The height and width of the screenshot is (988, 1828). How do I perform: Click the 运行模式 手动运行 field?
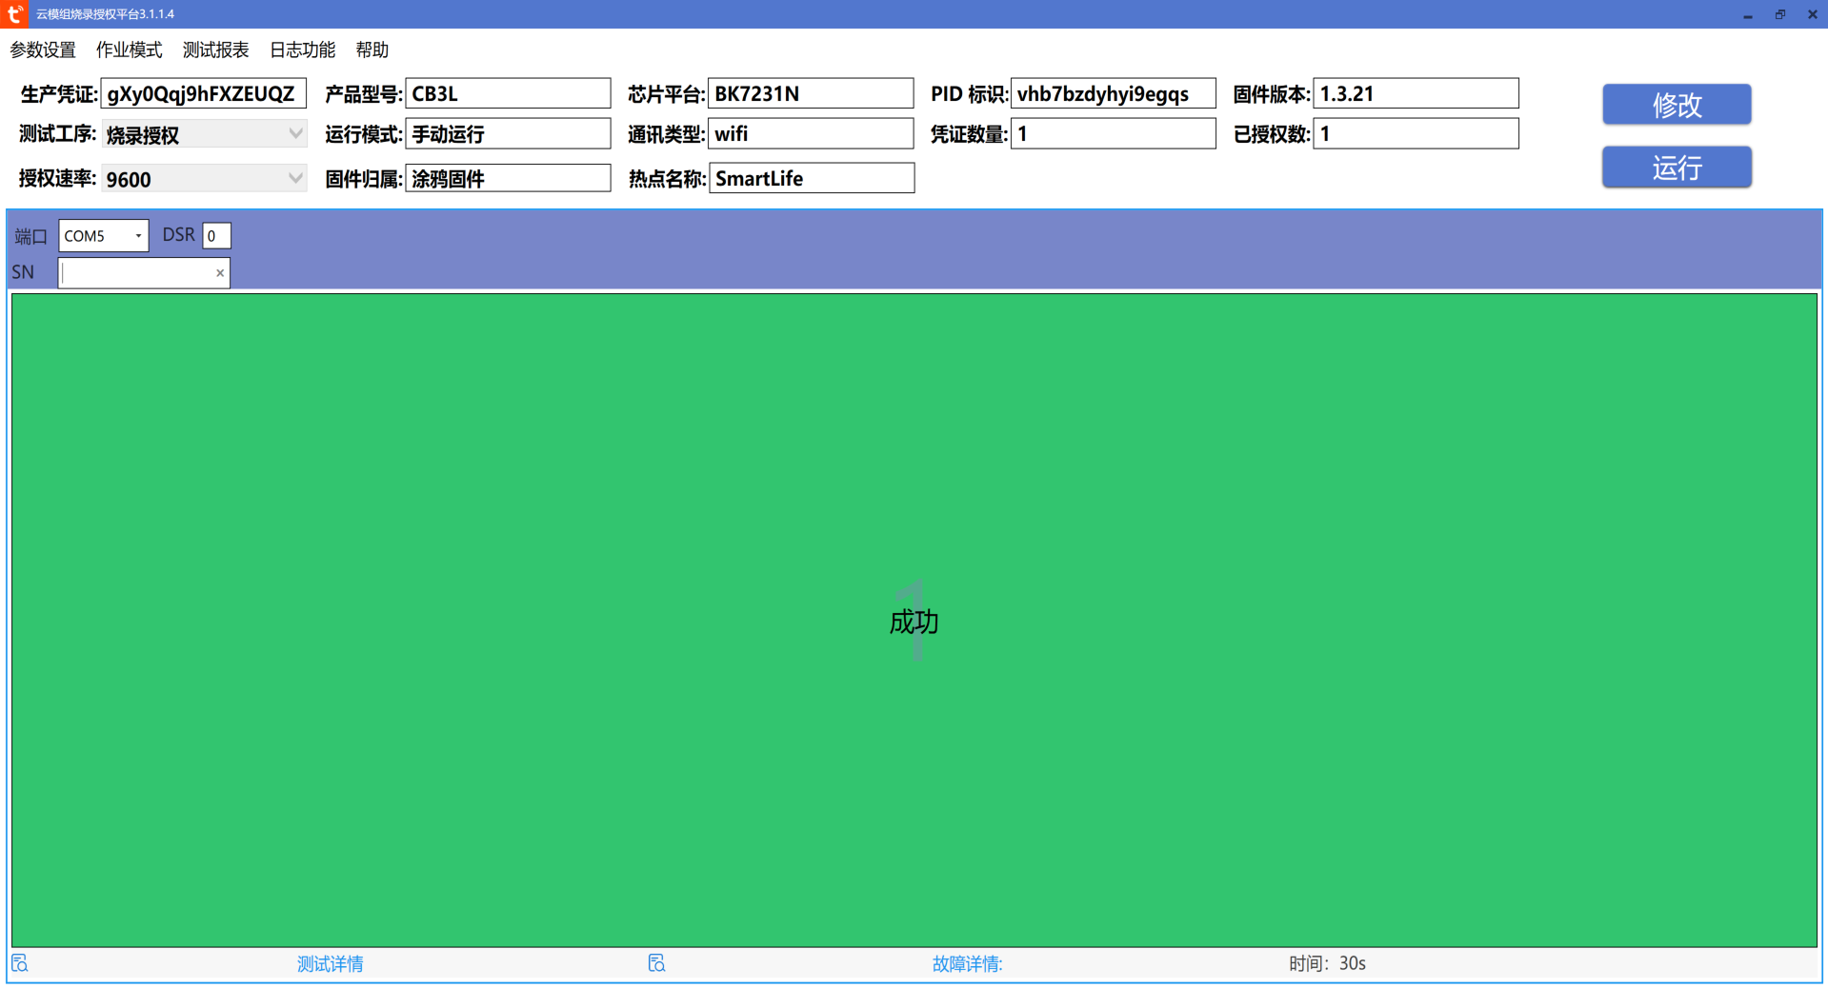[508, 133]
